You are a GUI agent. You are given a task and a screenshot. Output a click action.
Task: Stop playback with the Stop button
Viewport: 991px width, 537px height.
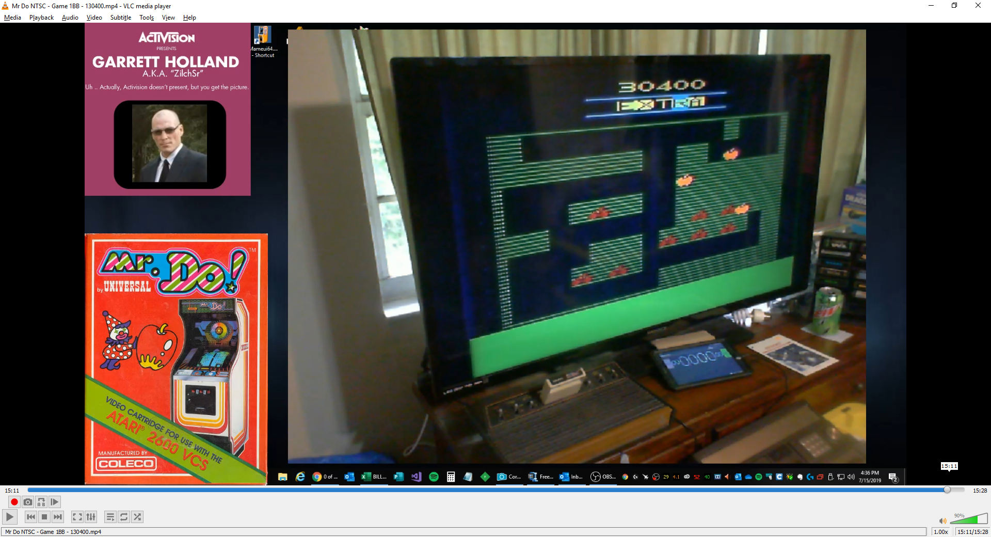44,517
